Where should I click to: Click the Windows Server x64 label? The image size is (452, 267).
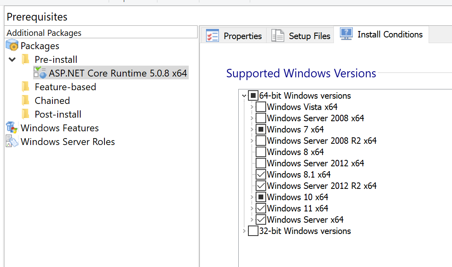tap(305, 219)
